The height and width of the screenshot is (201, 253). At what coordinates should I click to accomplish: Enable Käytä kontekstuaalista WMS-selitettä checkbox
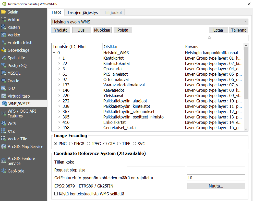tap(56, 194)
